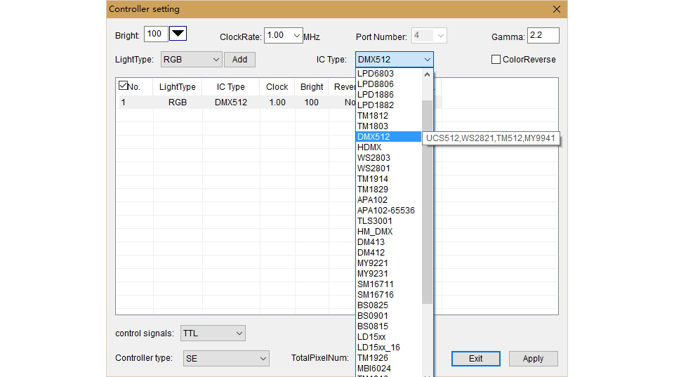674x377 pixels.
Task: Open the Bright slider arrow button
Action: [178, 34]
